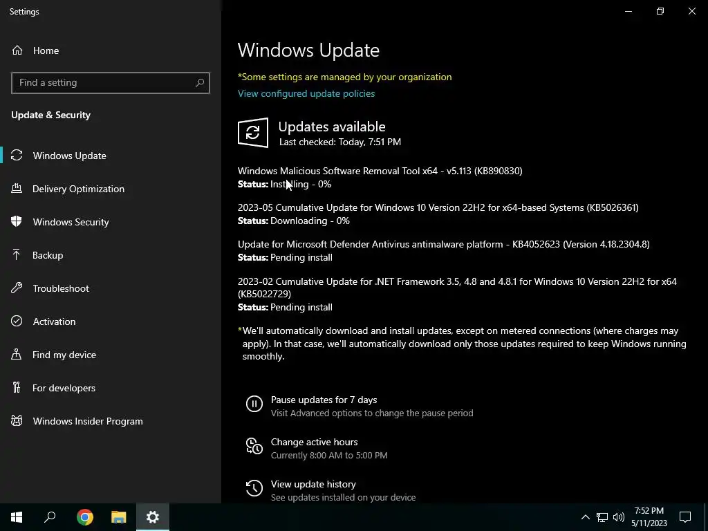Viewport: 708px width, 531px height.
Task: Select the KB4052623 Defender Antivirus update text
Action: click(444, 244)
